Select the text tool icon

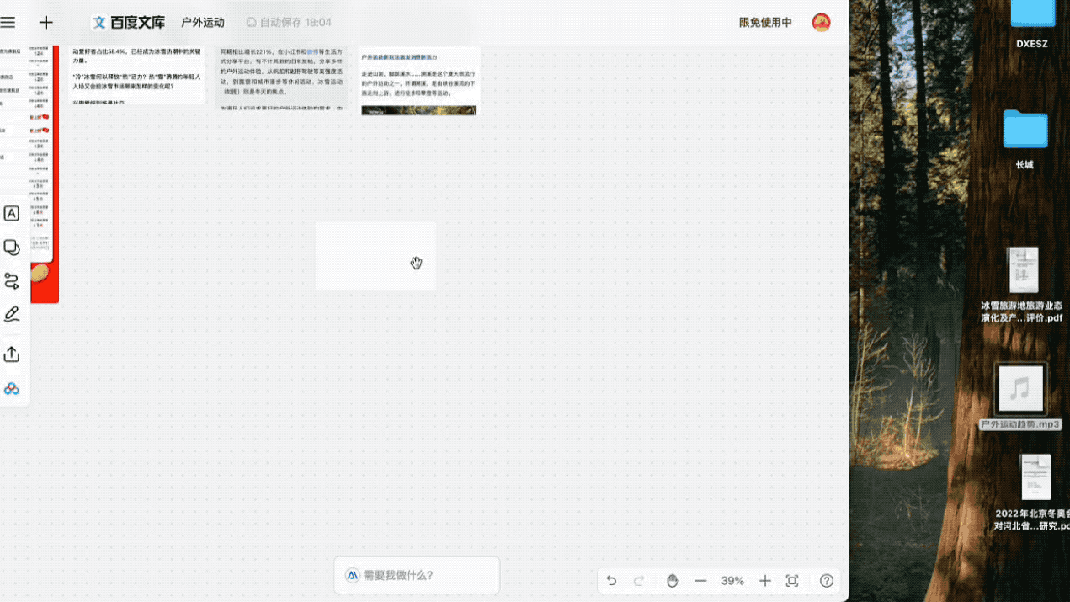click(x=12, y=213)
